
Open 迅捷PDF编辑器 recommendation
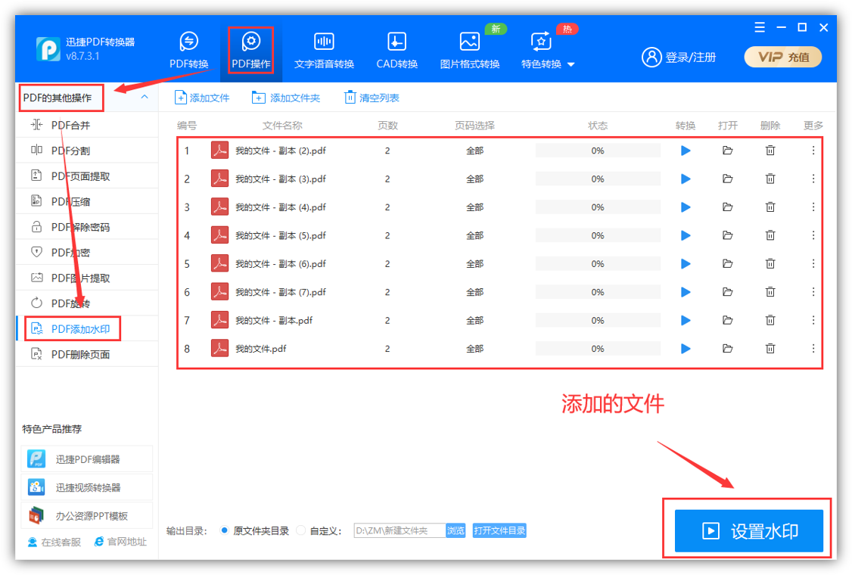click(x=87, y=459)
